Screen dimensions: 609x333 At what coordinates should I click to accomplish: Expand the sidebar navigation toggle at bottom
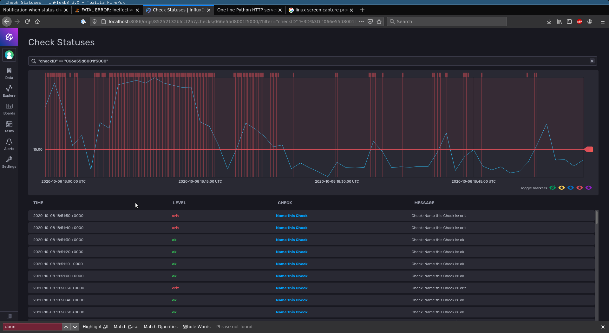9,316
